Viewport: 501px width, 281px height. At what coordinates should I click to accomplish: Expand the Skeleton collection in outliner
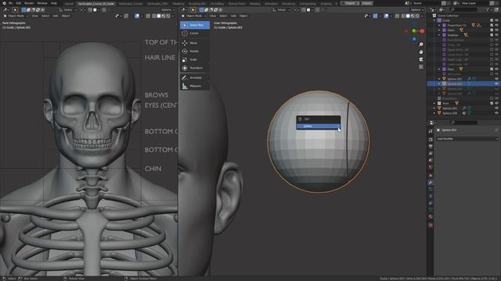click(439, 35)
